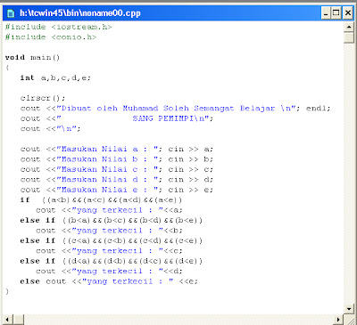Click the 'else if ((d<a)' condition line

(x=112, y=261)
